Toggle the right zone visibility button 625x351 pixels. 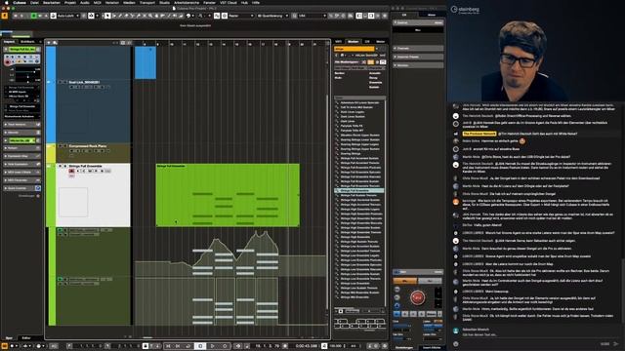point(371,16)
